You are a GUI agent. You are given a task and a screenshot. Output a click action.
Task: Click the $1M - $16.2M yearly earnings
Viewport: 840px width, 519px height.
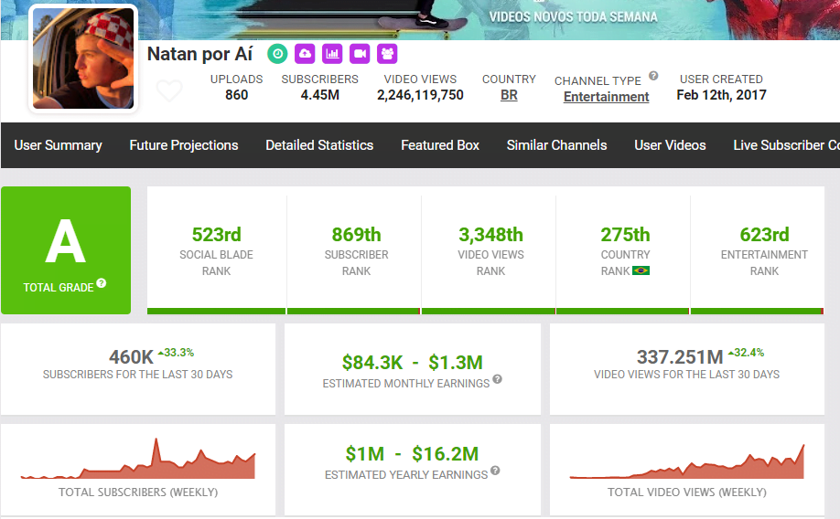[412, 454]
